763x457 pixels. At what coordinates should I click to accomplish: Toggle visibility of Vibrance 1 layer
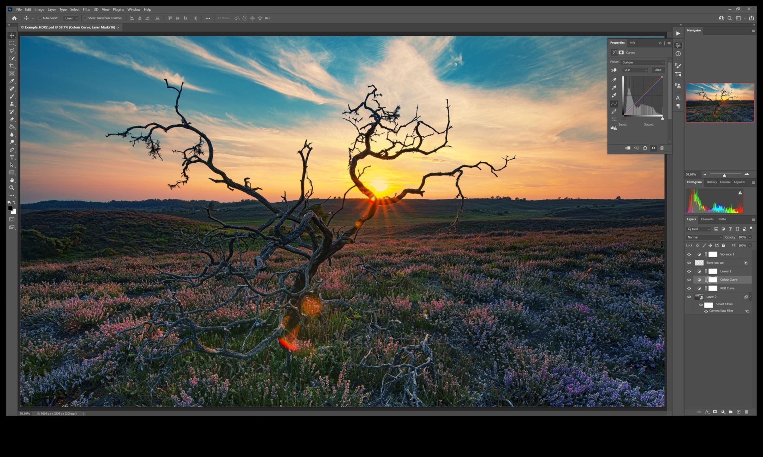[x=689, y=254]
